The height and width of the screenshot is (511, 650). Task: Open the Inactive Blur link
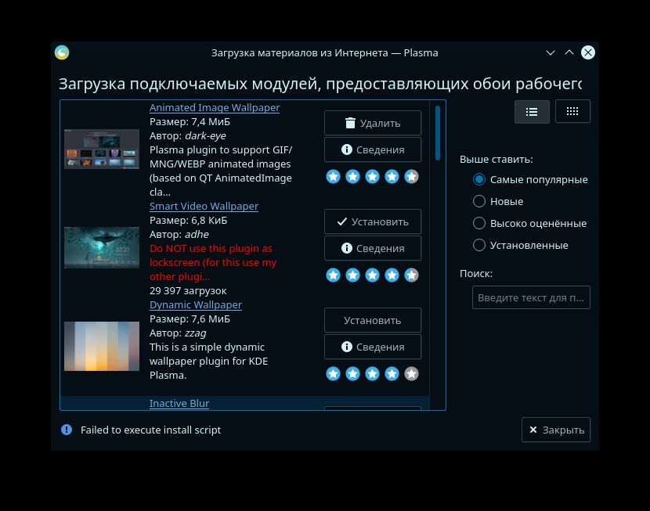179,403
